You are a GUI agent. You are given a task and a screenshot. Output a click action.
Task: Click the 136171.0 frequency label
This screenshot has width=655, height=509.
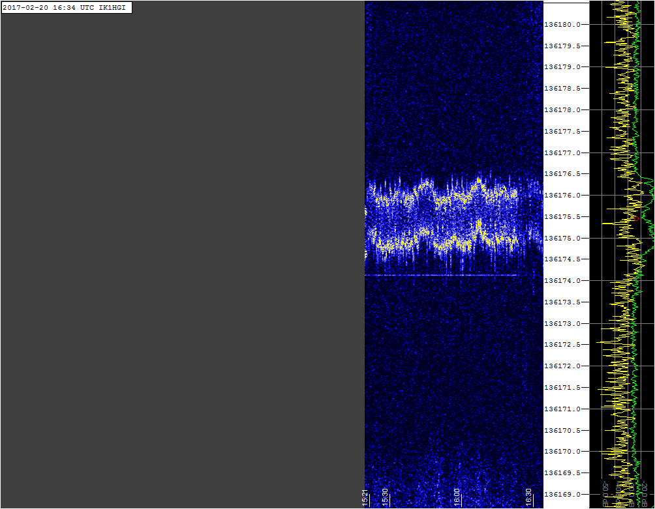click(562, 409)
